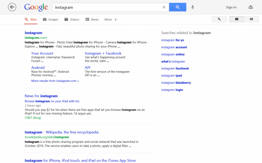Open the Instagram Wikipedia result

point(61,132)
